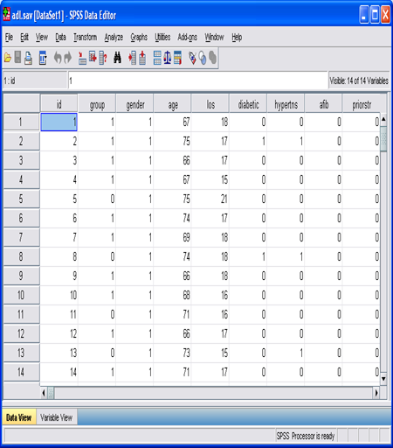393x448 pixels.
Task: Click the Variables info icon with question mark
Action: 103,58
